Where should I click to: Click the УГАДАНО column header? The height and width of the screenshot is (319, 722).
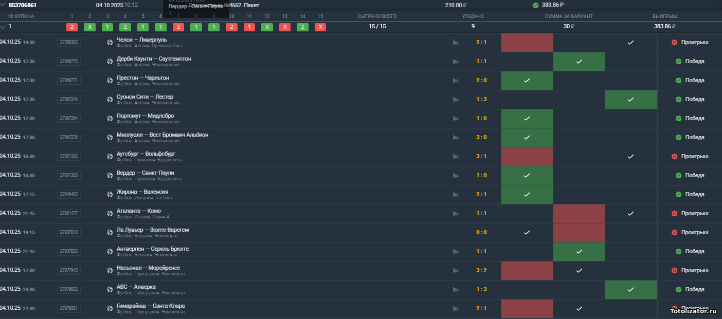473,16
